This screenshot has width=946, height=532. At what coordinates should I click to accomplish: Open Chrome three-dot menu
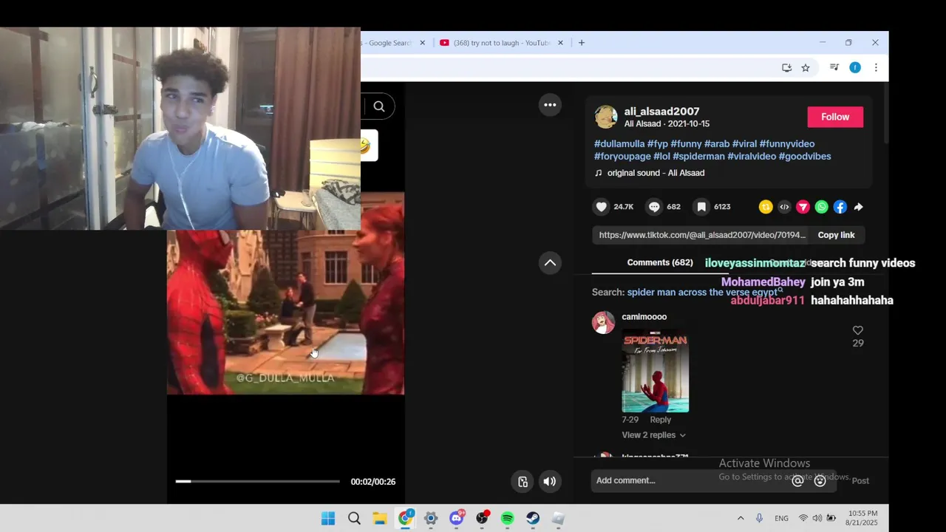pos(876,67)
